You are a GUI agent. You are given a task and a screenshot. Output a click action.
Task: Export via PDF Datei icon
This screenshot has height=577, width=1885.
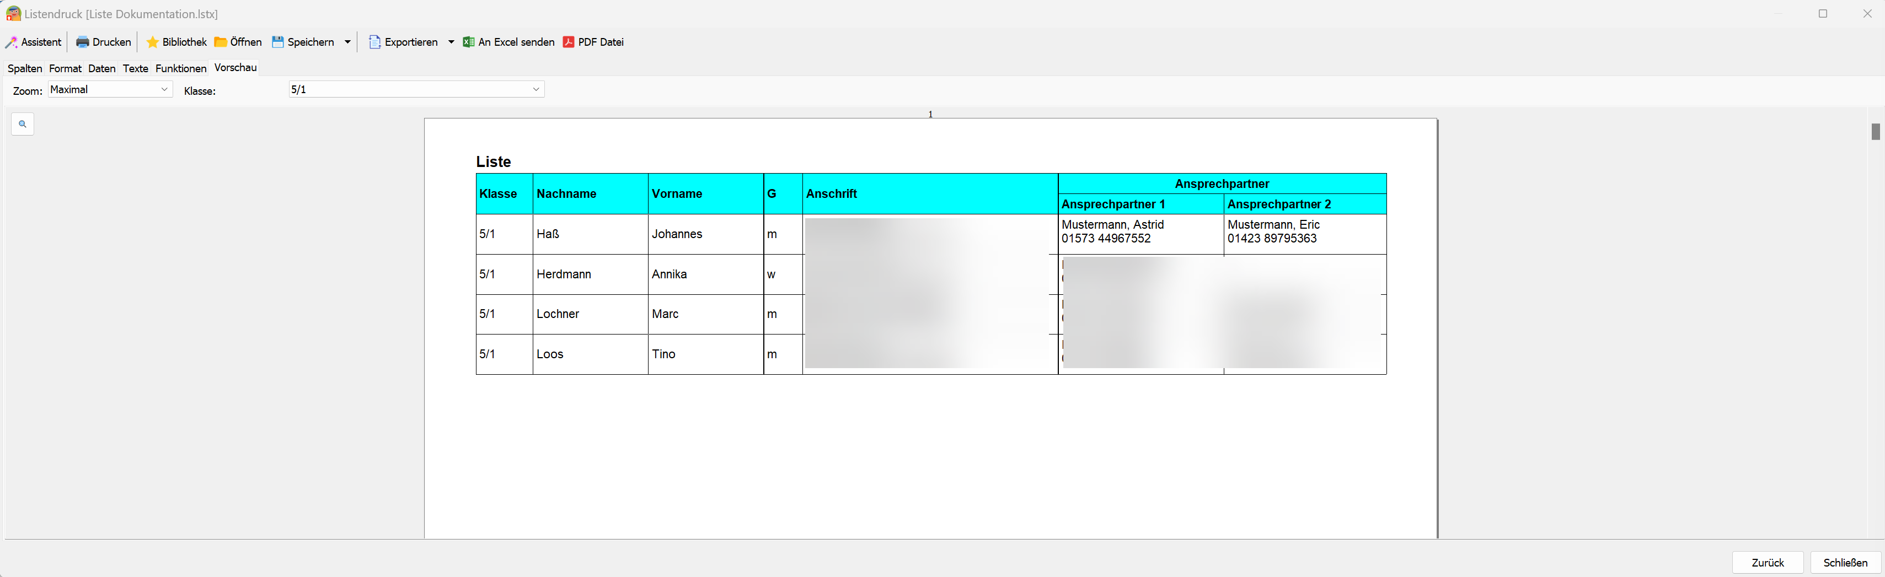569,42
